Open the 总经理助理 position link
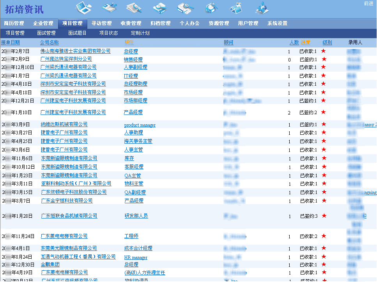This screenshot has height=282, width=377. coord(136,84)
